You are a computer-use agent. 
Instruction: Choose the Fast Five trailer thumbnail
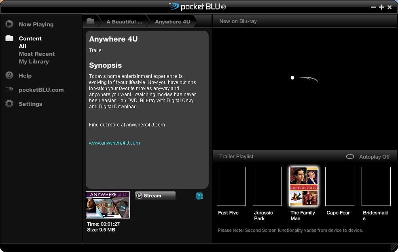tap(231, 186)
